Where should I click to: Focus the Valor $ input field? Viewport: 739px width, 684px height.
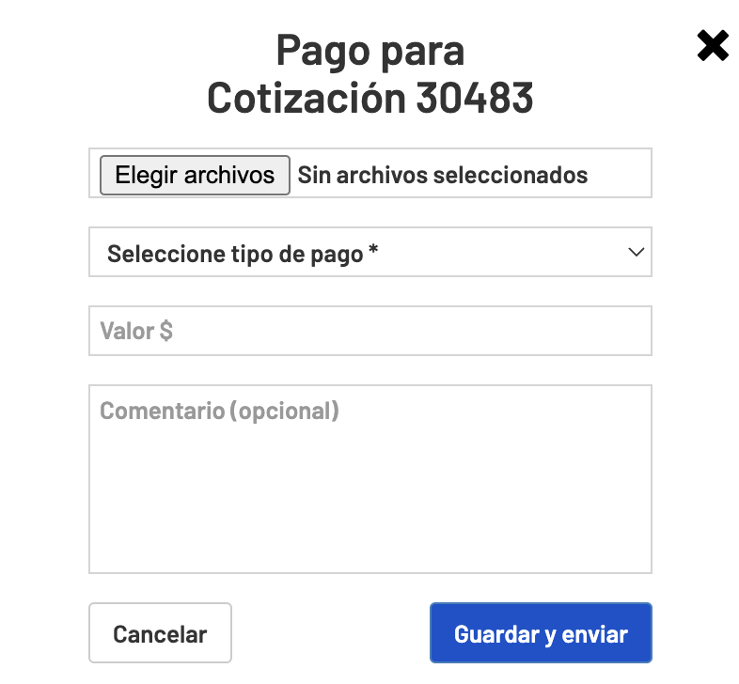pos(370,331)
